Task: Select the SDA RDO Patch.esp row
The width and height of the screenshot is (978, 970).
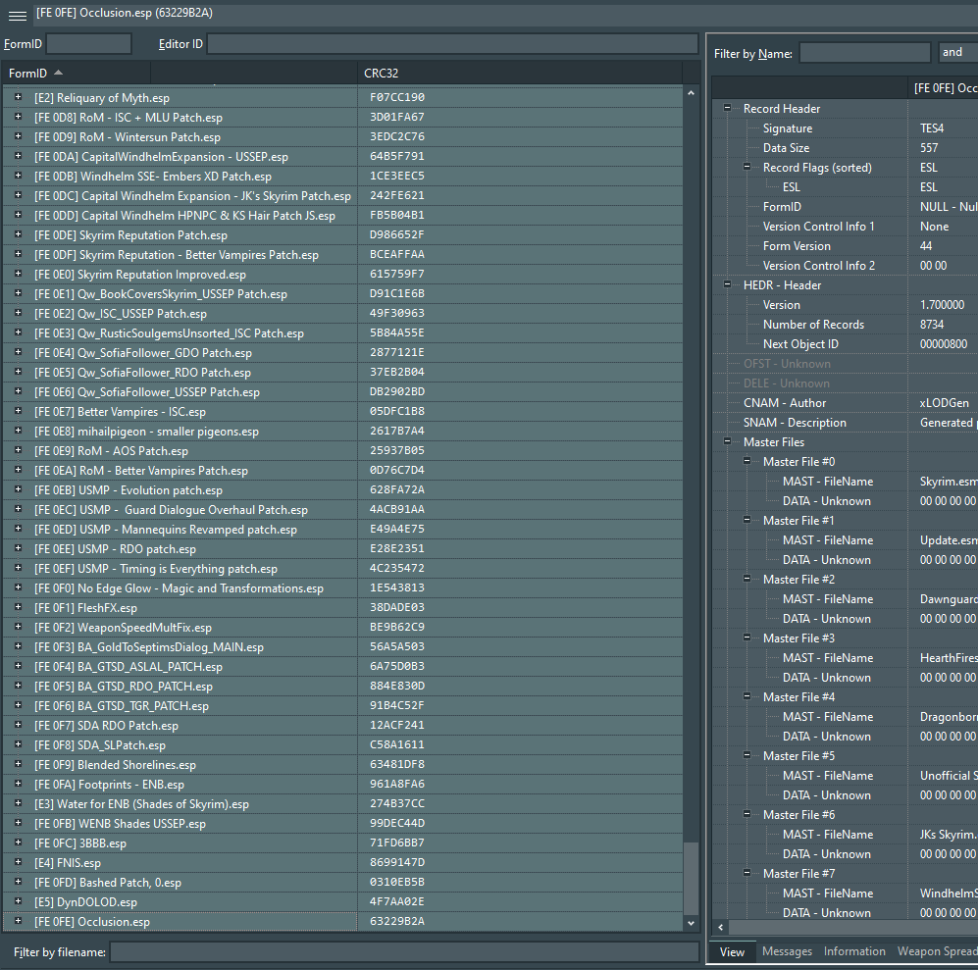Action: click(x=343, y=726)
